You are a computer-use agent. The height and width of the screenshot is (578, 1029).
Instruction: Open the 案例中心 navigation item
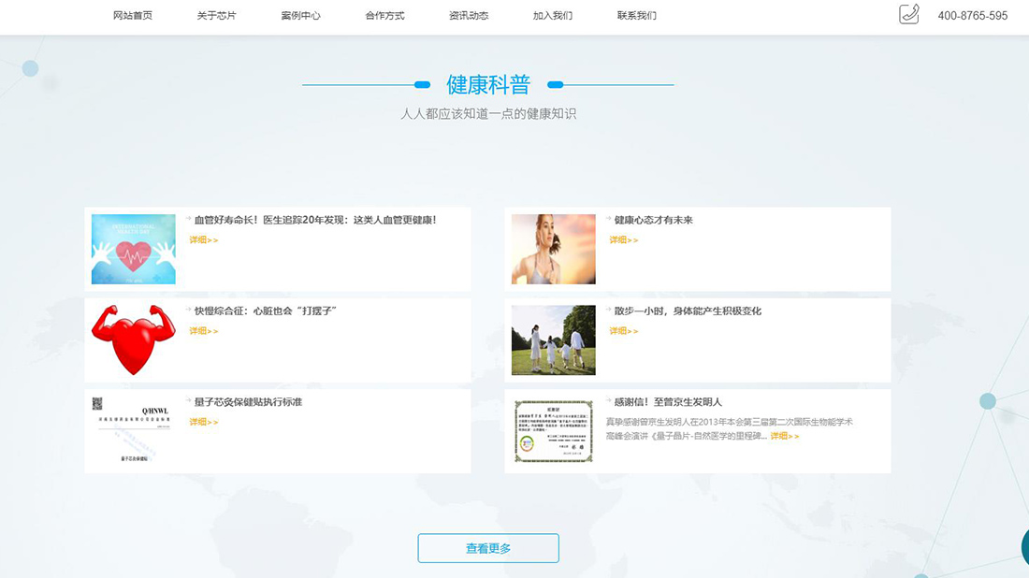pos(300,15)
